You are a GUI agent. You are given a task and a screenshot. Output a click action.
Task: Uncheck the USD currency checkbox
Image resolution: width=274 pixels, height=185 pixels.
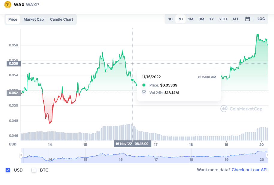[x=8, y=170]
